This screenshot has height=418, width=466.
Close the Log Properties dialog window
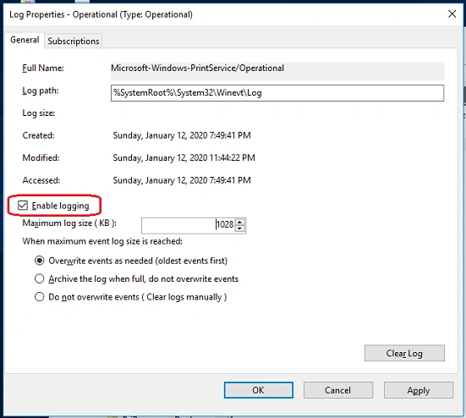[452, 14]
